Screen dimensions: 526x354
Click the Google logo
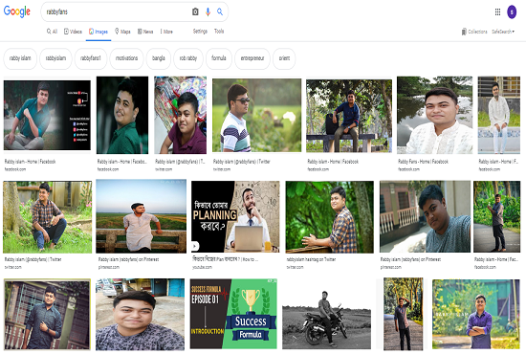point(17,11)
